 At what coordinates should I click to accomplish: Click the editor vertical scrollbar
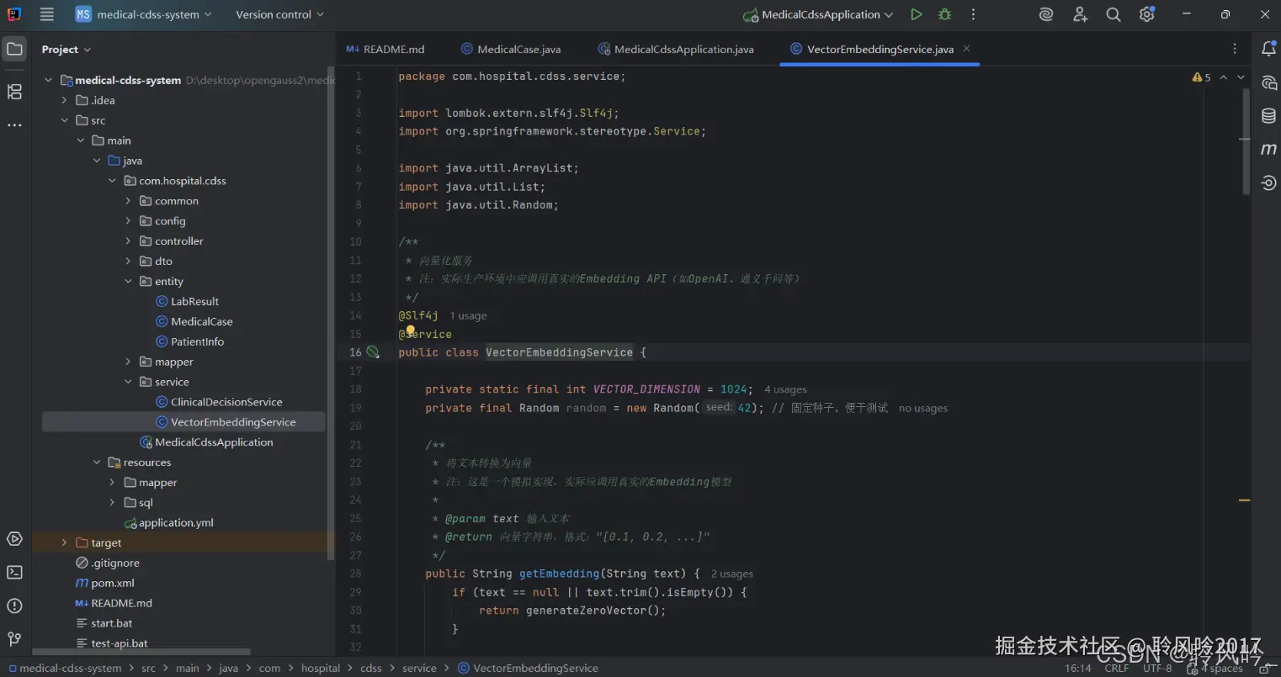(1246, 141)
